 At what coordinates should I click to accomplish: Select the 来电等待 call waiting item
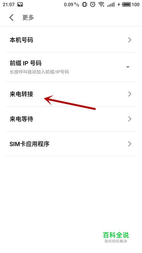coord(71,119)
